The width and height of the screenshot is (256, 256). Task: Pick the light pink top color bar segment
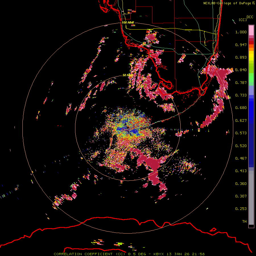pyautogui.click(x=251, y=30)
